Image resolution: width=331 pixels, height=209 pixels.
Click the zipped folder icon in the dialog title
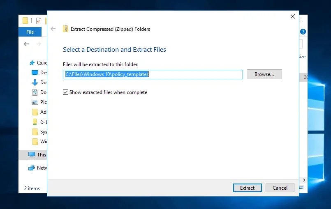tap(65, 29)
